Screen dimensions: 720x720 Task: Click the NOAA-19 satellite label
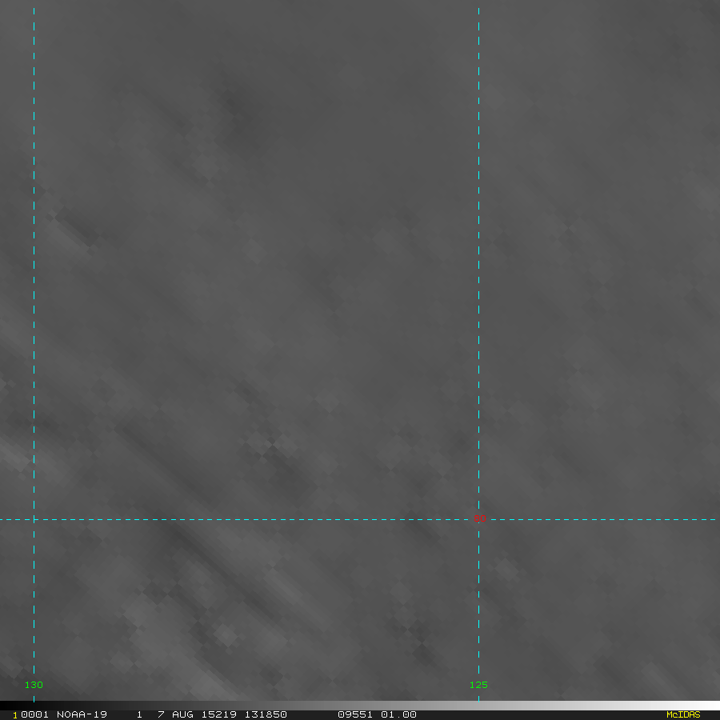82,714
